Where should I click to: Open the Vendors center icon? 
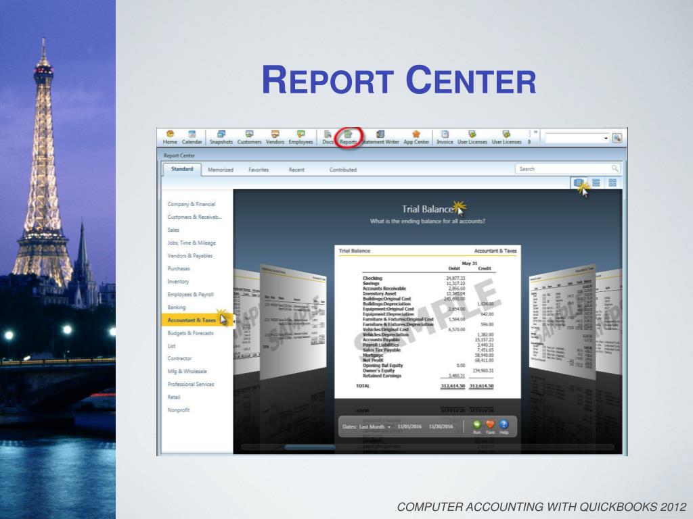click(x=275, y=137)
